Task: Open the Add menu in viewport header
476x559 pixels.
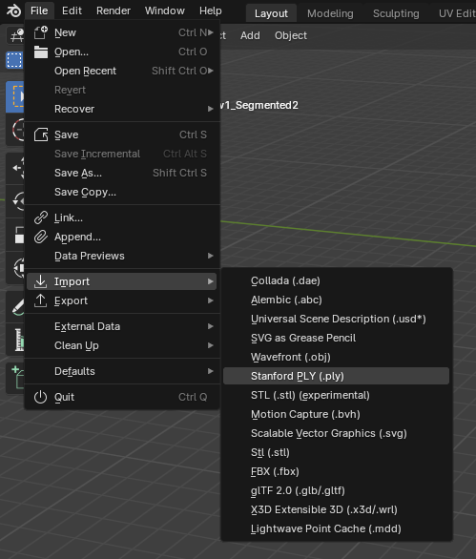Action: 250,35
